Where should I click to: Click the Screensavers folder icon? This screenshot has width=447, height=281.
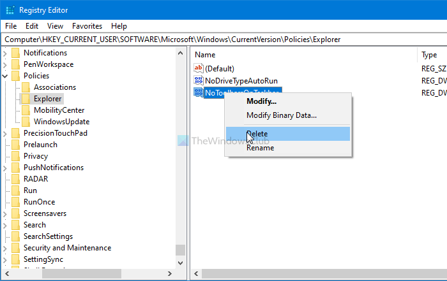[x=16, y=213]
